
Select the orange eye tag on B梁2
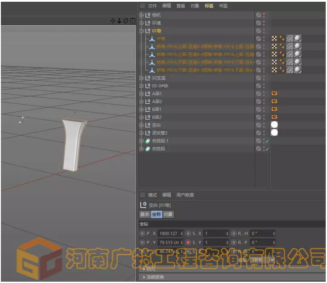(x=274, y=117)
